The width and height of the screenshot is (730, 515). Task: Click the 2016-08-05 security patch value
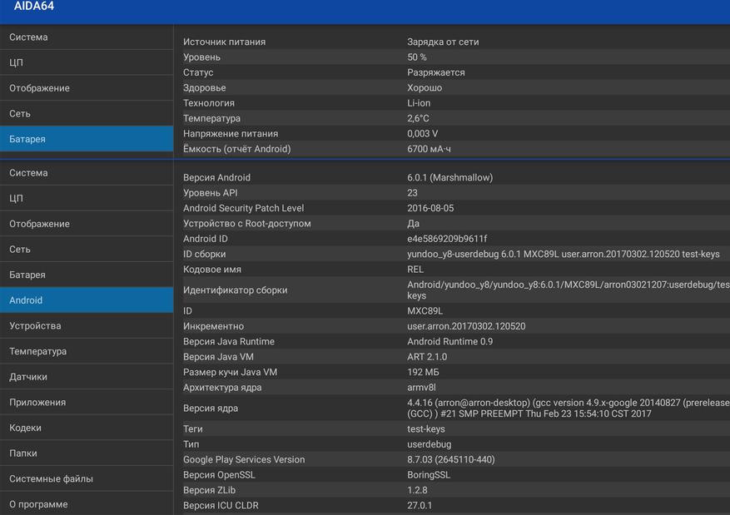coord(430,209)
